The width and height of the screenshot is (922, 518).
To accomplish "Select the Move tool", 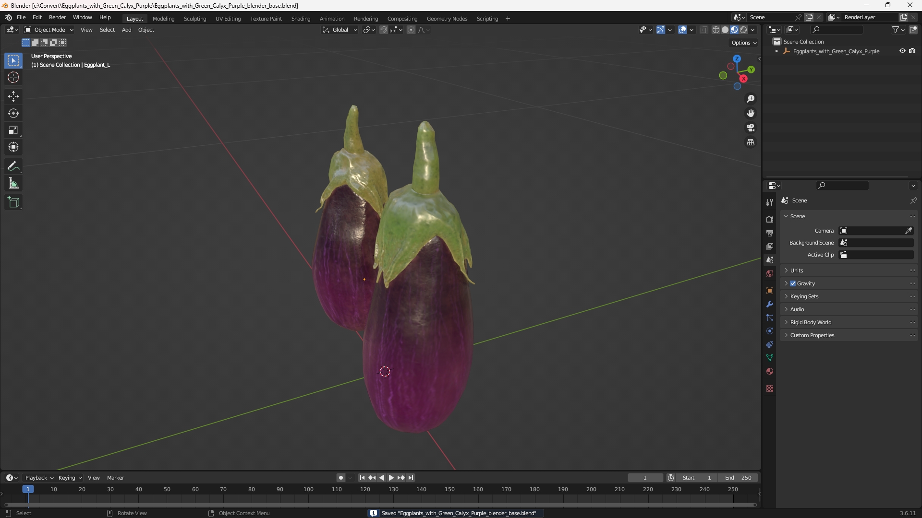I will [x=13, y=96].
